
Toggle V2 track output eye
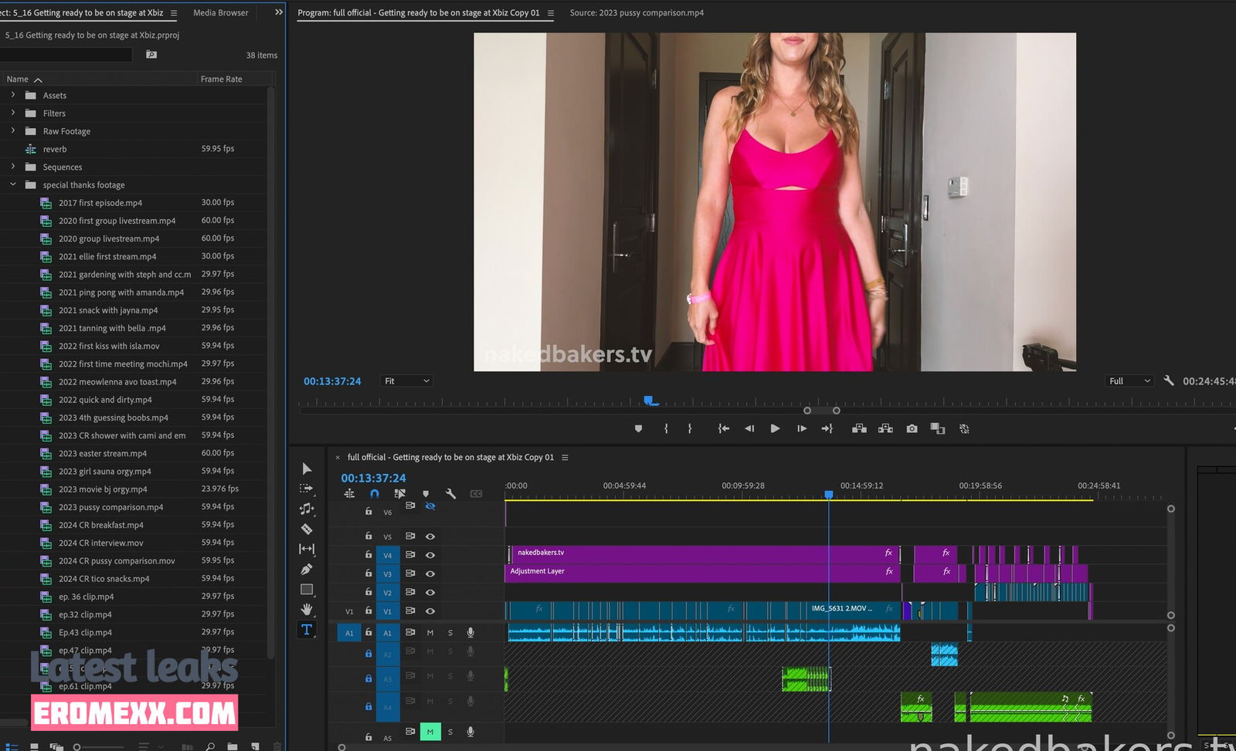click(x=430, y=592)
